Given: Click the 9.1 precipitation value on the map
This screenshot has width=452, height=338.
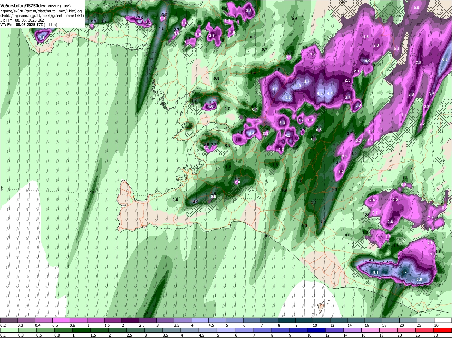Looking at the screenshot, I should [376, 272].
